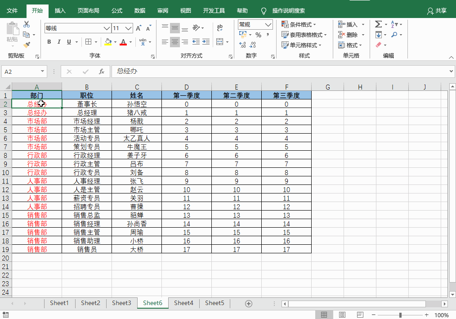This screenshot has height=319, width=456.
Task: Open Find and Select magnifier
Action: [x=394, y=35]
